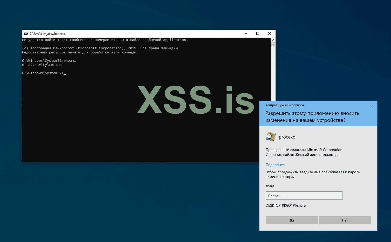Close the User Account Control dialog

coord(372,105)
